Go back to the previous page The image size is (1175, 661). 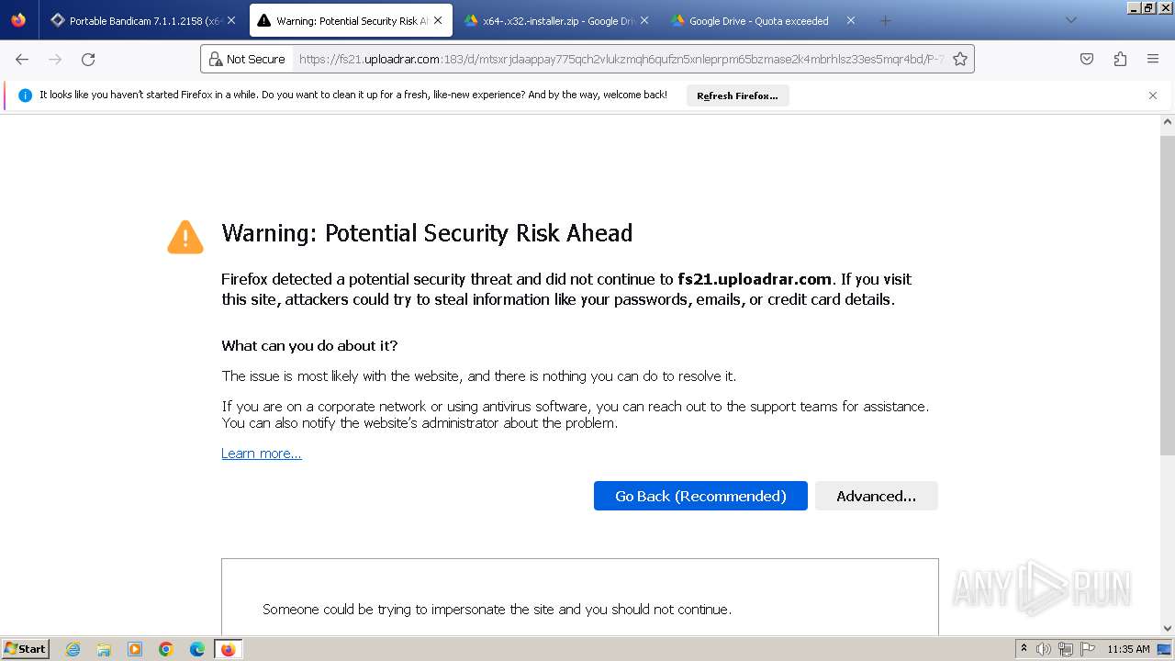click(22, 60)
